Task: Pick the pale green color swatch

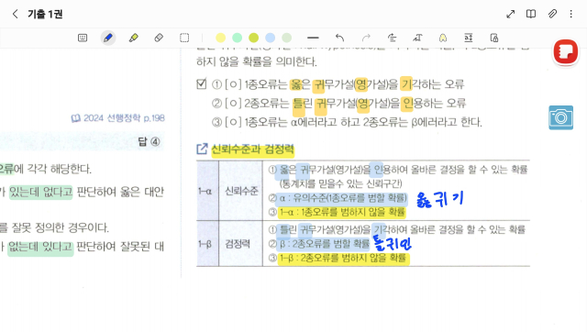Action: coord(286,38)
